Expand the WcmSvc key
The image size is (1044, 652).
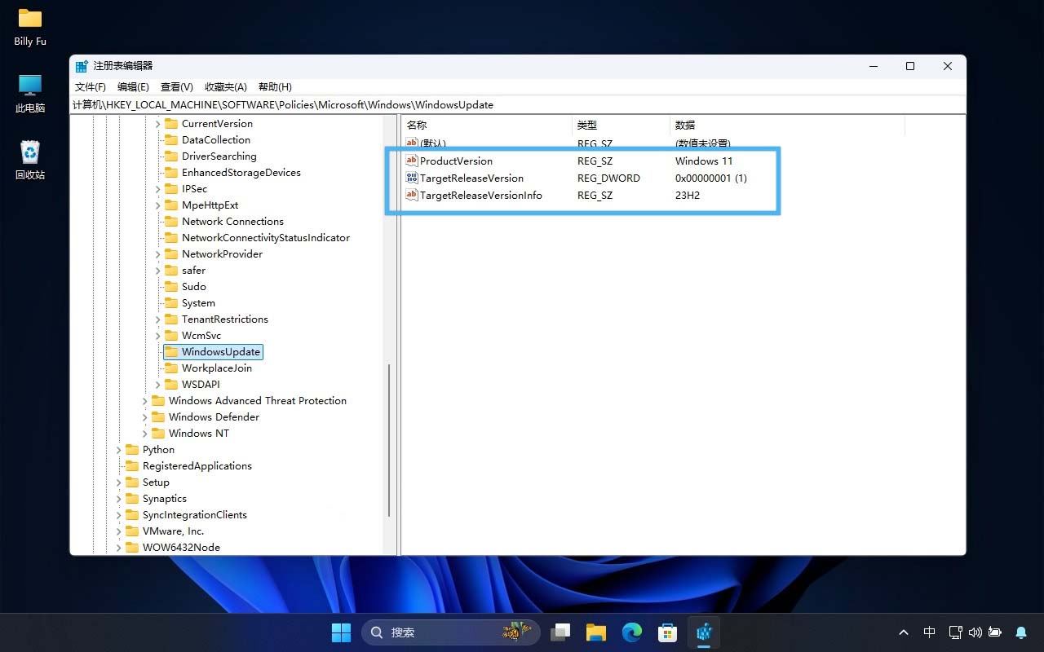158,336
